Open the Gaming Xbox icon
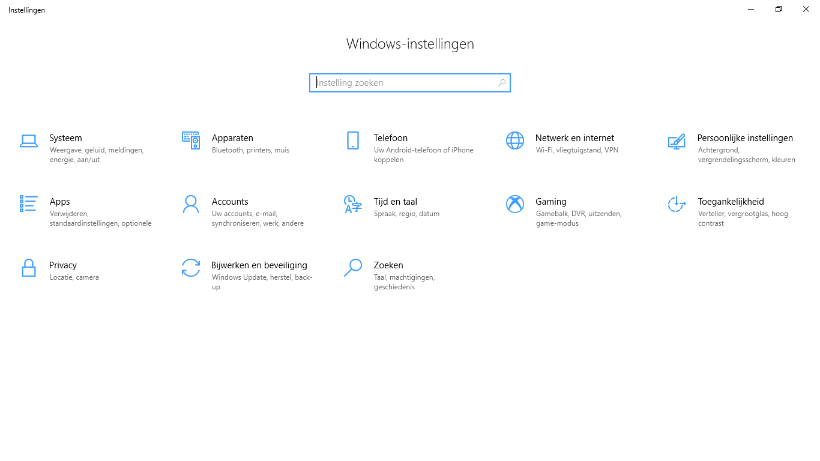820x461 pixels. point(515,204)
